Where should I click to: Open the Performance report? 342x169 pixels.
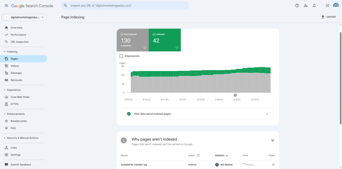pos(23,35)
